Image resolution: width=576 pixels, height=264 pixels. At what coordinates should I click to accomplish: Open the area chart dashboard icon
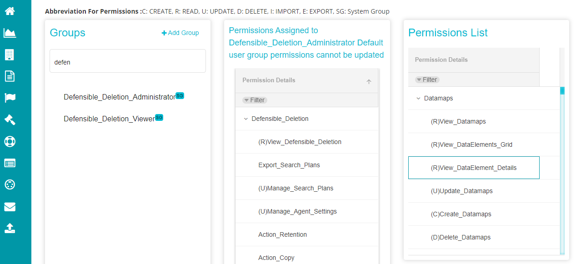(x=10, y=33)
